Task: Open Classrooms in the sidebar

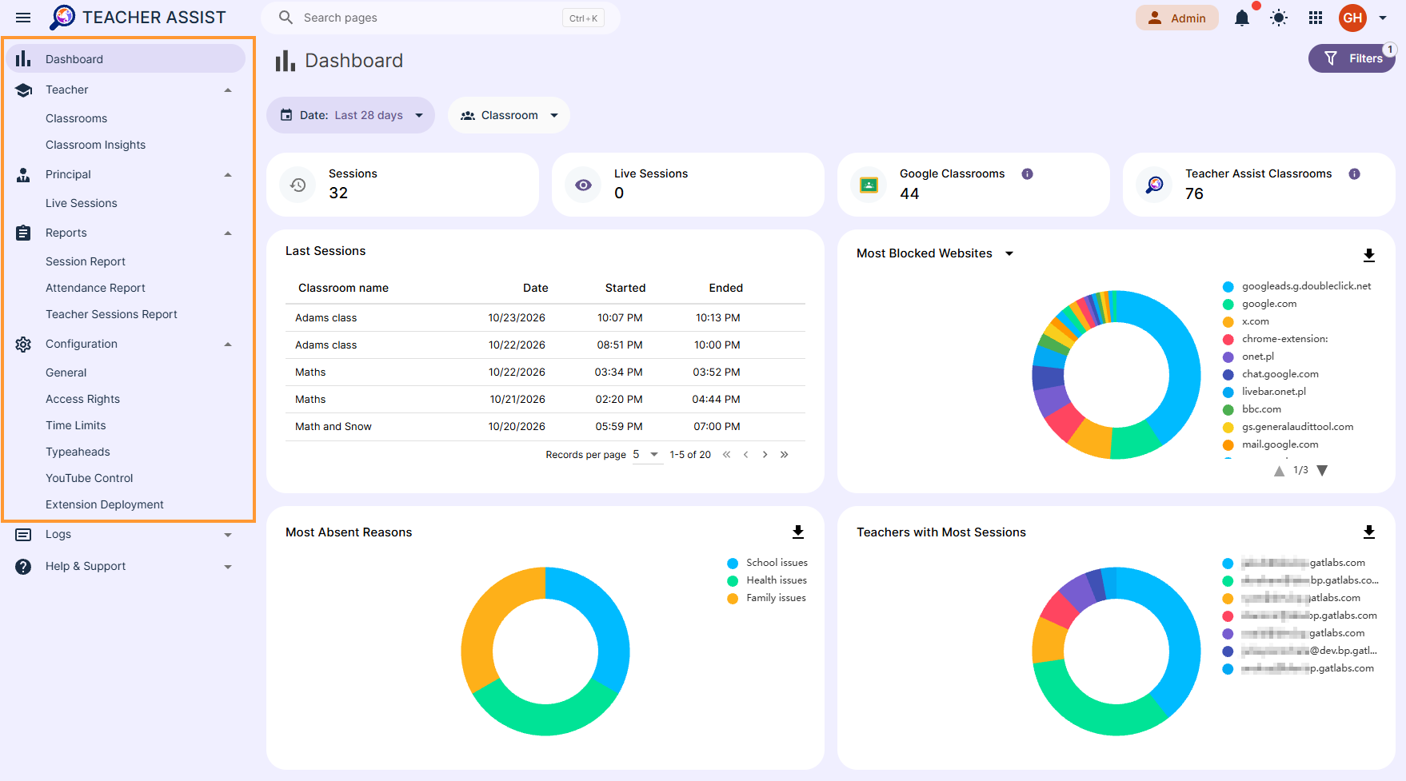Action: coord(76,118)
